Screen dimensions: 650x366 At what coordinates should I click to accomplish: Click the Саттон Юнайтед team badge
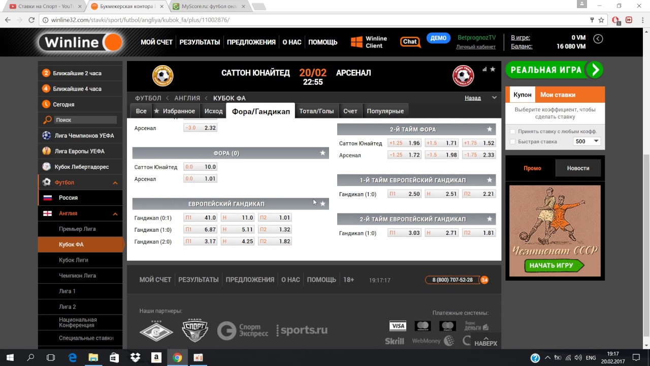163,76
